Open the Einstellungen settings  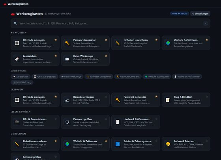pyautogui.click(x=200, y=14)
